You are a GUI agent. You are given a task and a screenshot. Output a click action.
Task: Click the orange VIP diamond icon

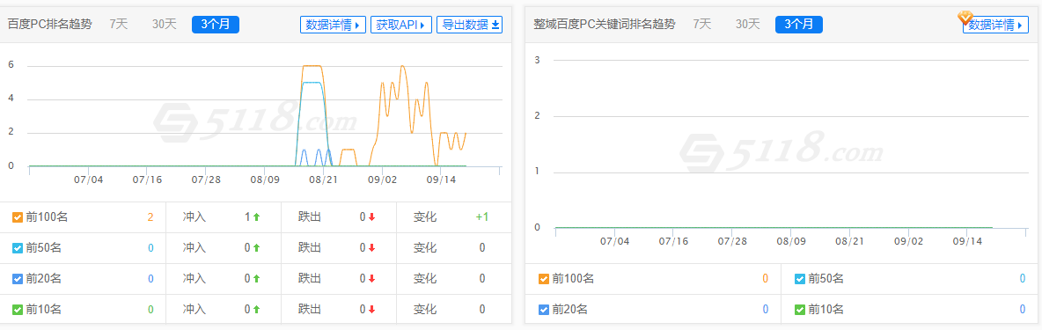(965, 18)
